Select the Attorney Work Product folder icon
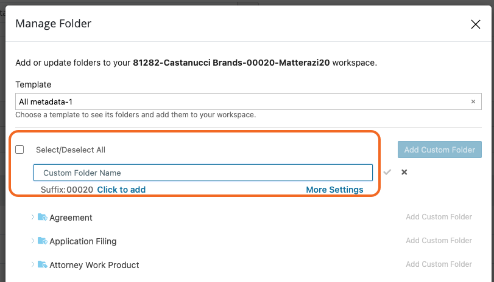Viewport: 494px width, 282px height. 43,264
